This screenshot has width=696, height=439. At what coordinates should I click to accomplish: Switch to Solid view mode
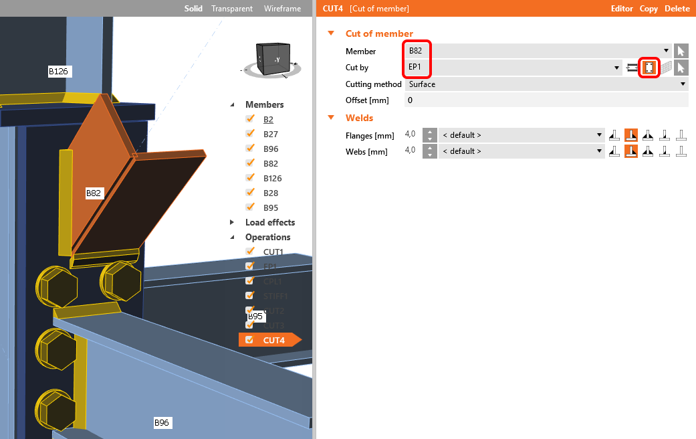193,9
